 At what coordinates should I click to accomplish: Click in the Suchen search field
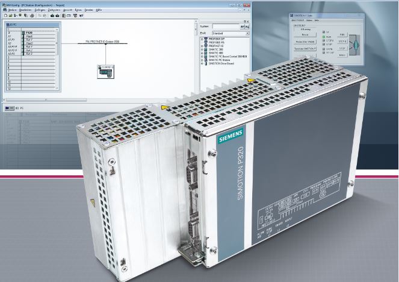(226, 27)
